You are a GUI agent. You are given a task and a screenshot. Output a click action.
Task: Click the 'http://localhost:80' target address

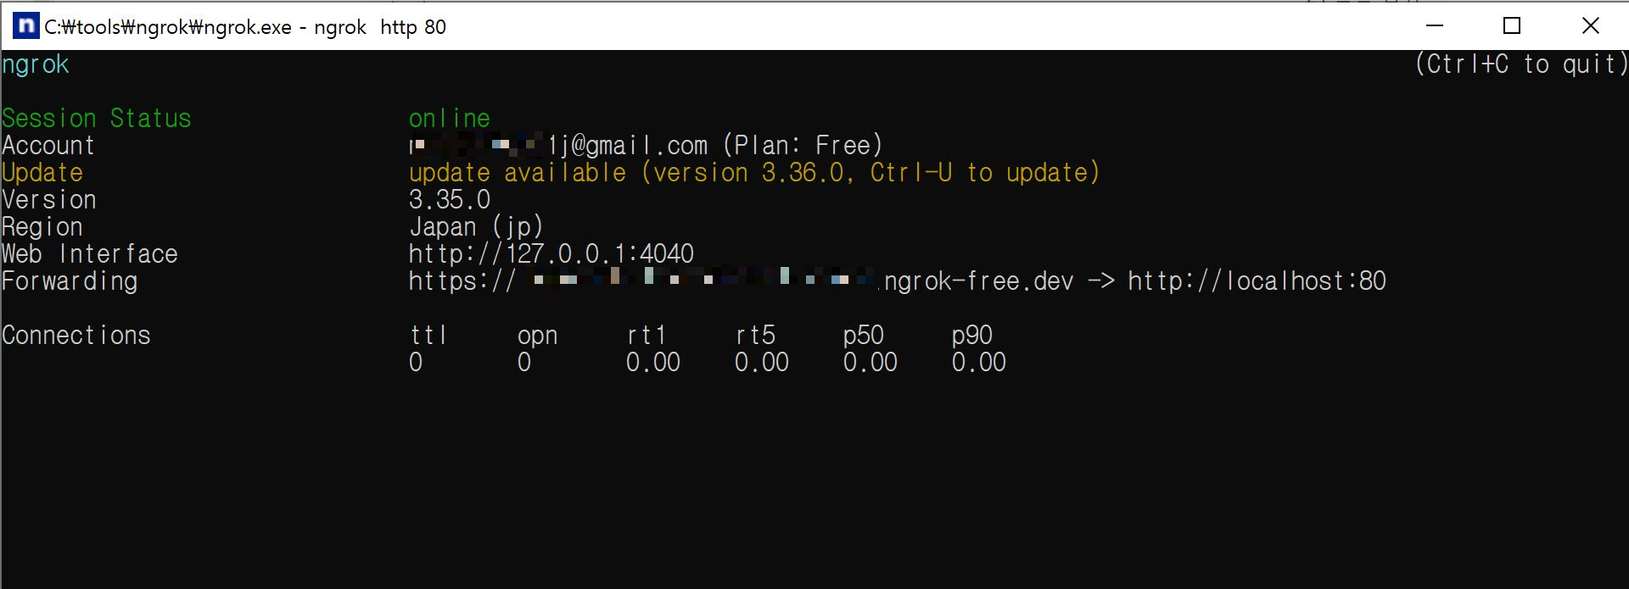pos(1257,281)
